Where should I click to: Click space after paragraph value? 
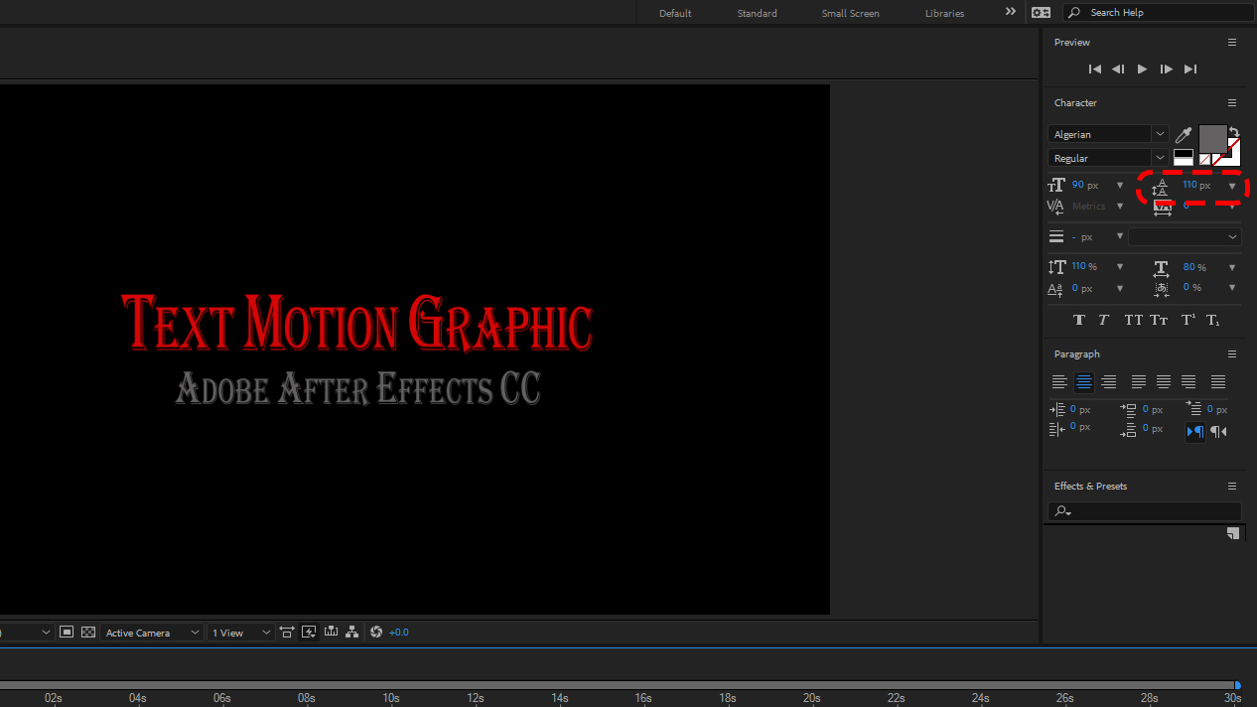click(x=1152, y=428)
